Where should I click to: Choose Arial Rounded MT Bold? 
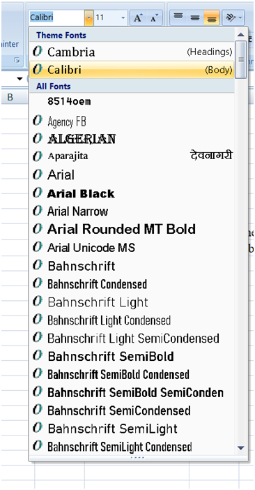pos(132,230)
